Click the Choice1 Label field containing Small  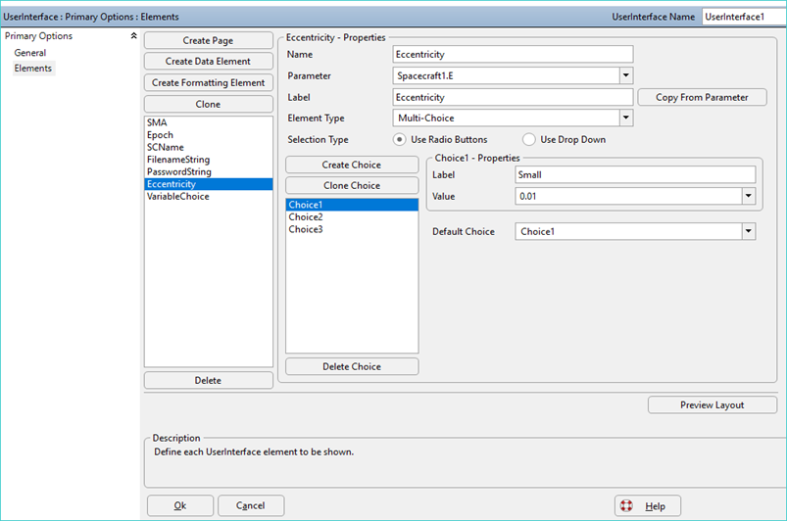635,174
